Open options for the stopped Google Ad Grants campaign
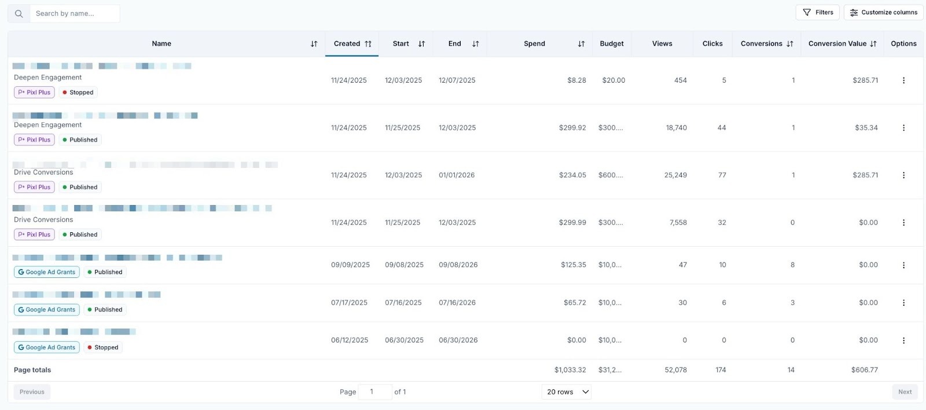The image size is (926, 410). [903, 341]
